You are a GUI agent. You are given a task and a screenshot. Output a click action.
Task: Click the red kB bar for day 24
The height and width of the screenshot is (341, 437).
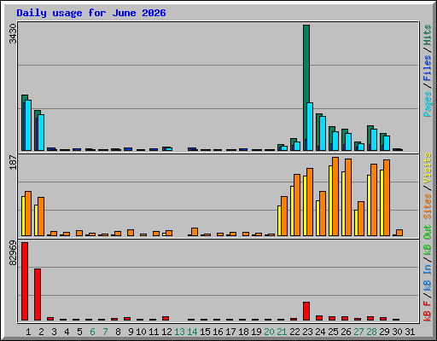pos(319,318)
